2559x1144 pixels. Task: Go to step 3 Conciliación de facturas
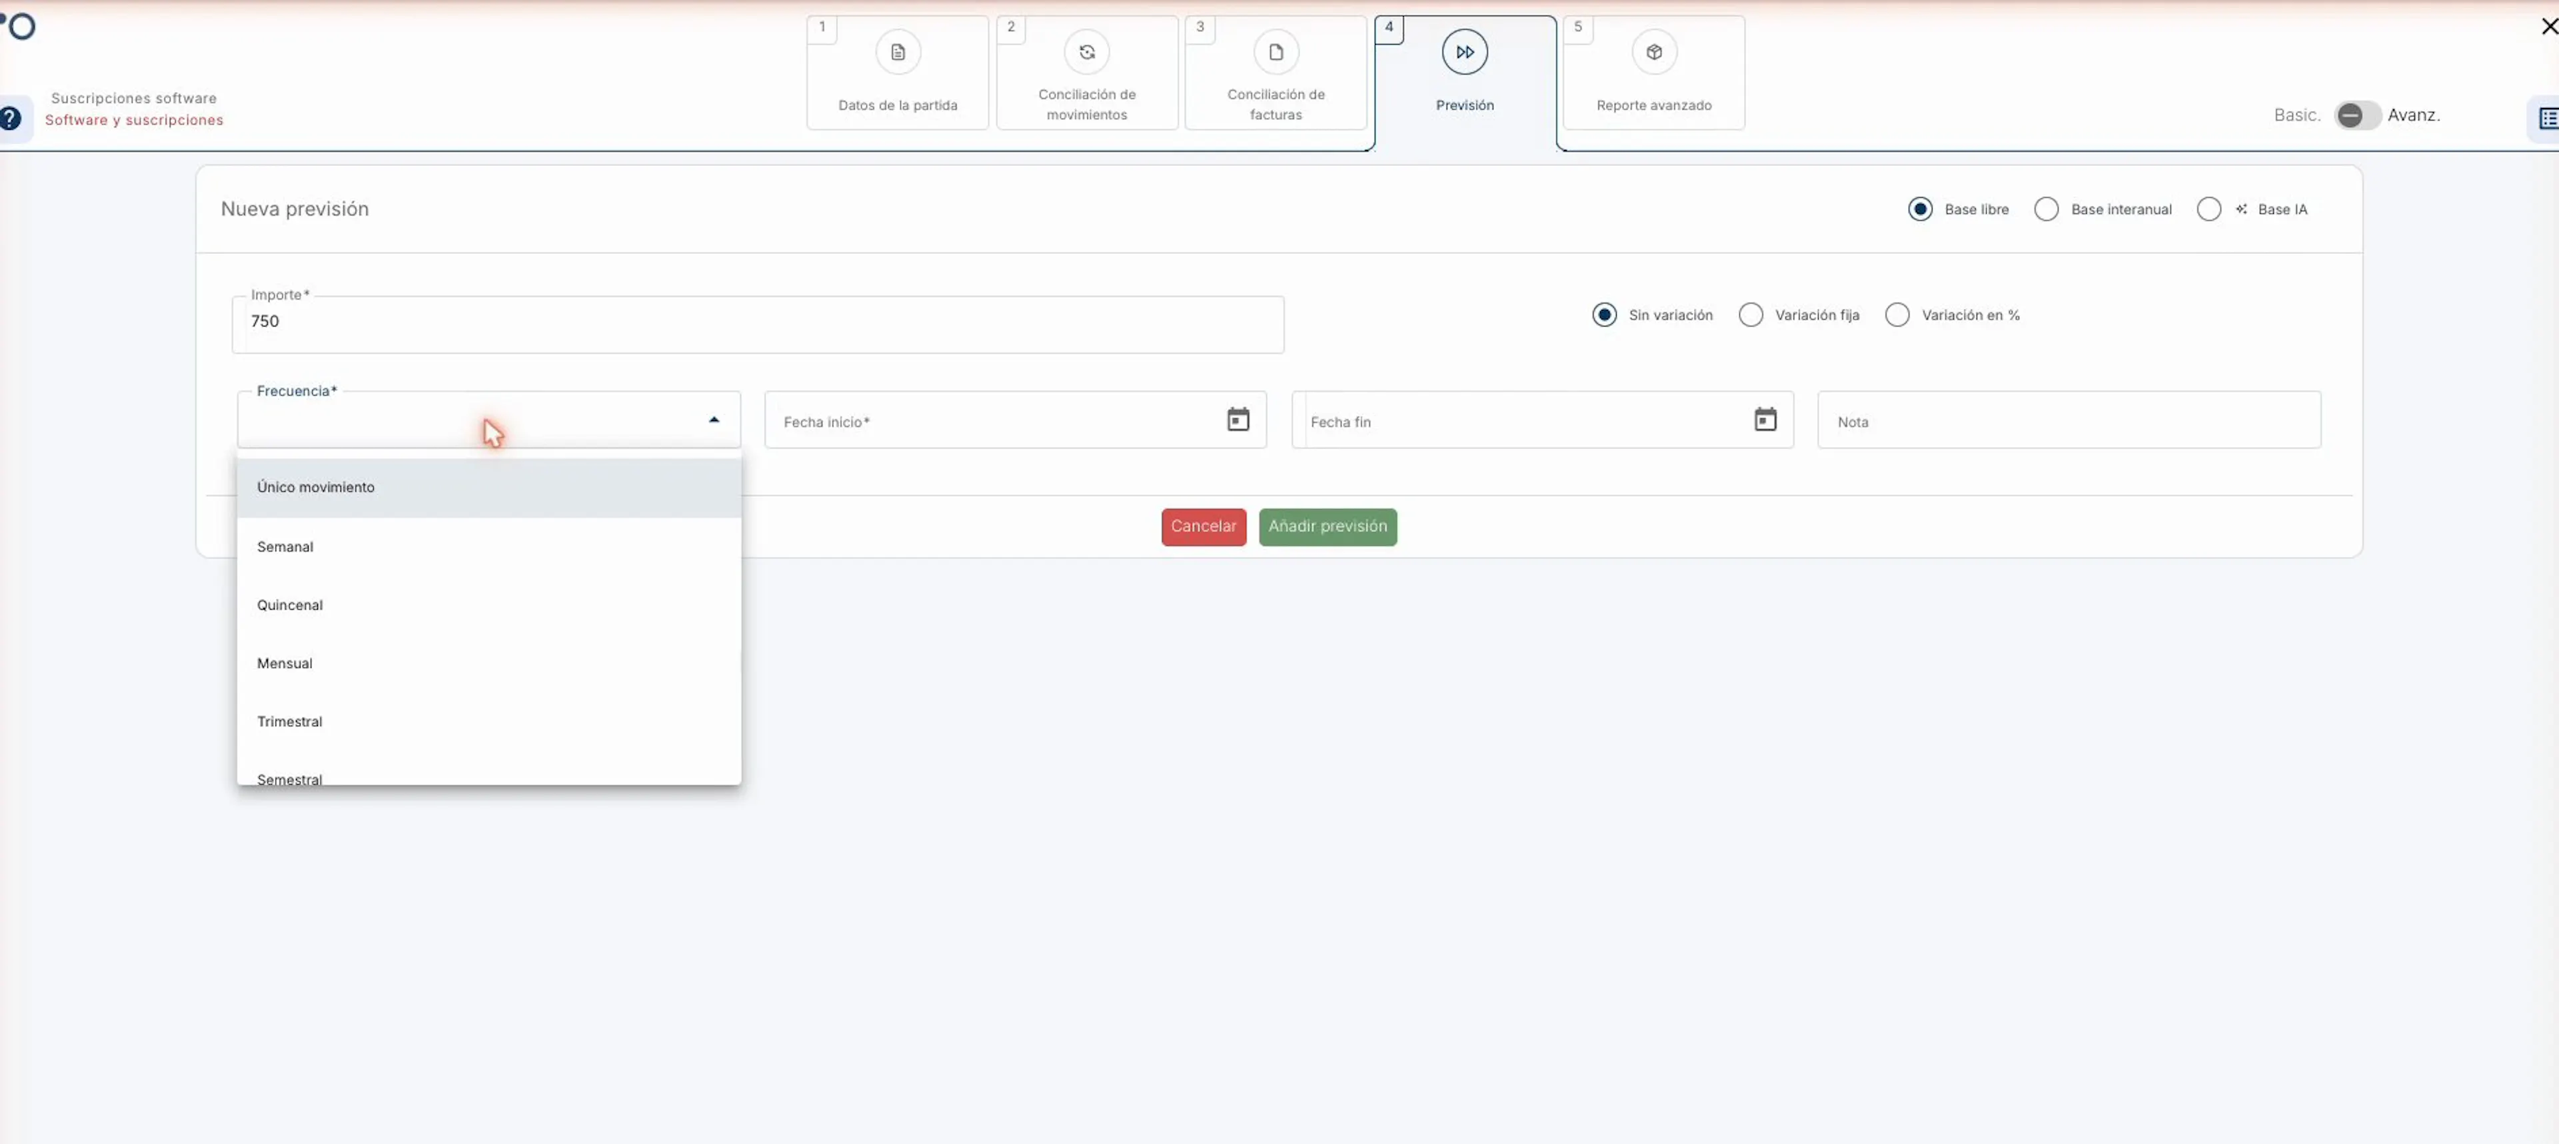tap(1276, 73)
